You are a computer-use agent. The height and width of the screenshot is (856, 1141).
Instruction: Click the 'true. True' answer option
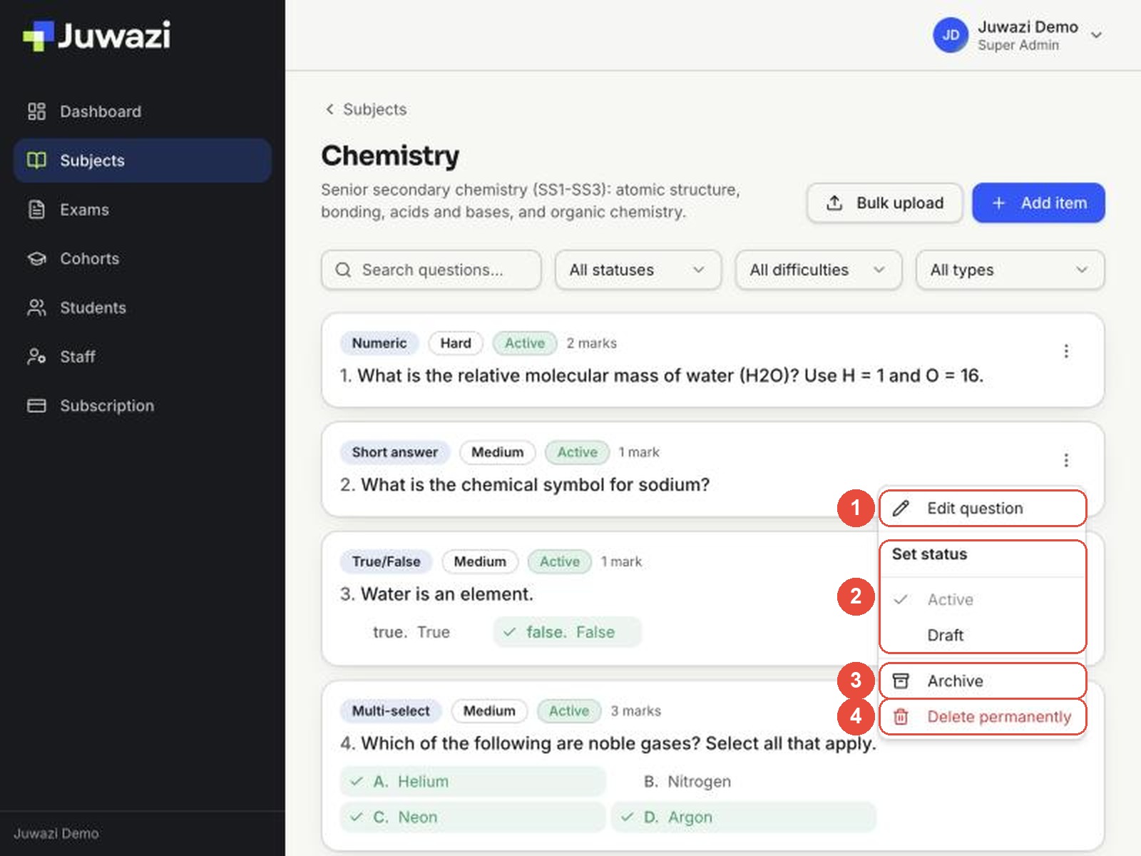[x=411, y=632]
